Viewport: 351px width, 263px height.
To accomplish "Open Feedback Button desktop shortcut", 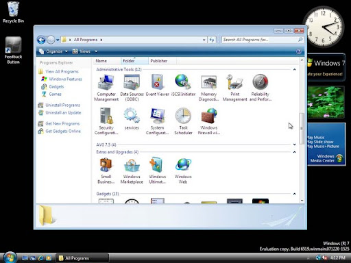I will 13,51.
